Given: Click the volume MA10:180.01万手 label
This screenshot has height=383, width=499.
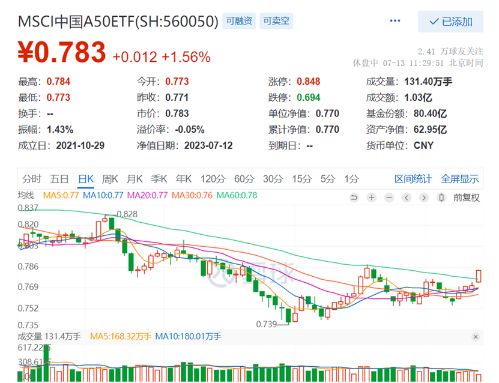Looking at the screenshot, I should (x=188, y=336).
